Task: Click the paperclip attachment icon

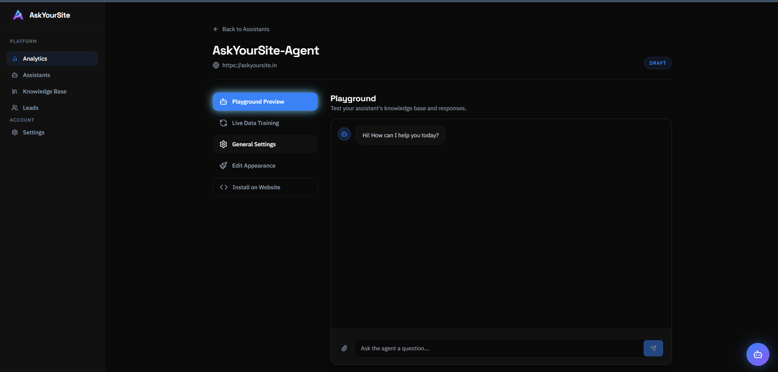Action: (x=344, y=348)
